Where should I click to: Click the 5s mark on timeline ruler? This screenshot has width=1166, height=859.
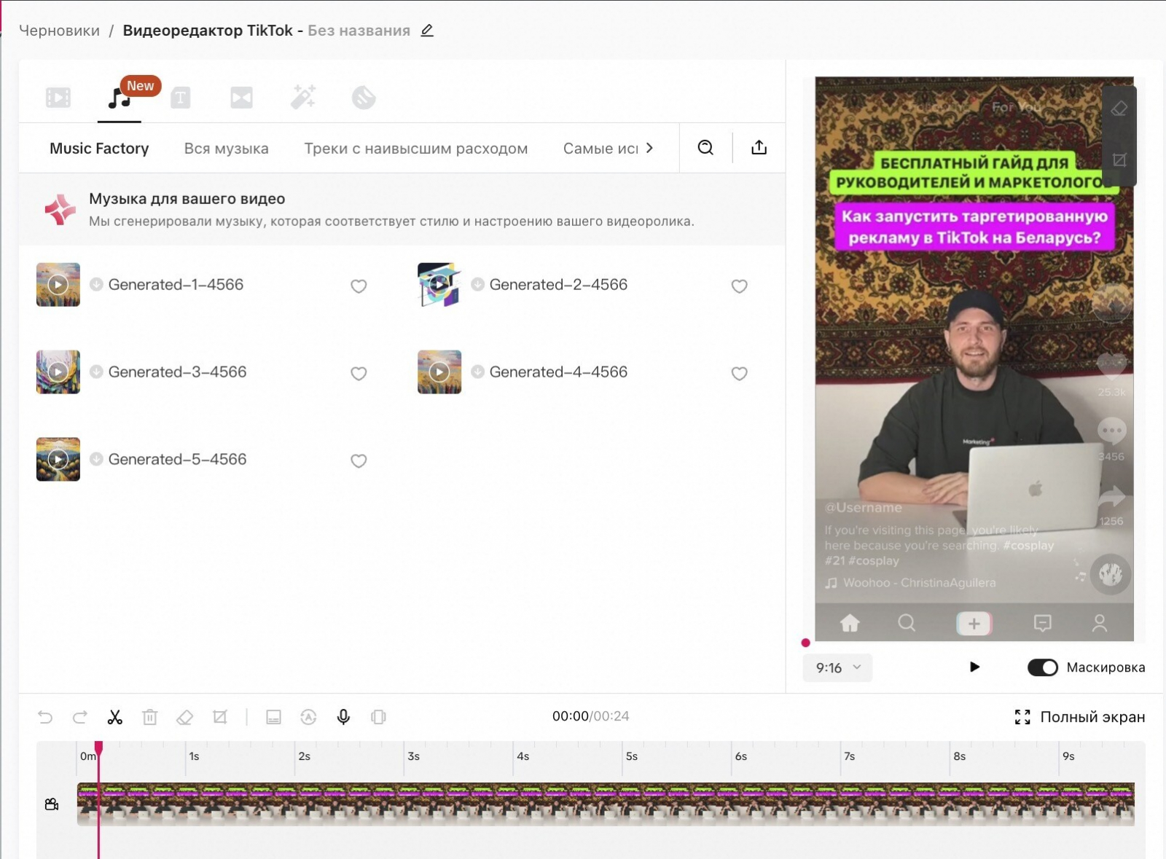631,756
